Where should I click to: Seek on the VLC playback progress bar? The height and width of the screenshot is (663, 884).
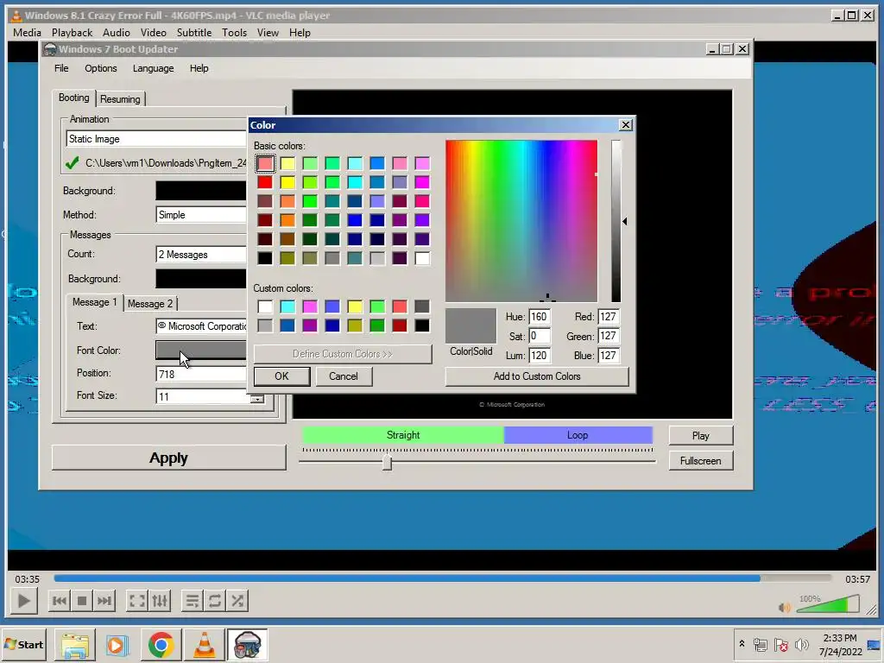tap(443, 578)
